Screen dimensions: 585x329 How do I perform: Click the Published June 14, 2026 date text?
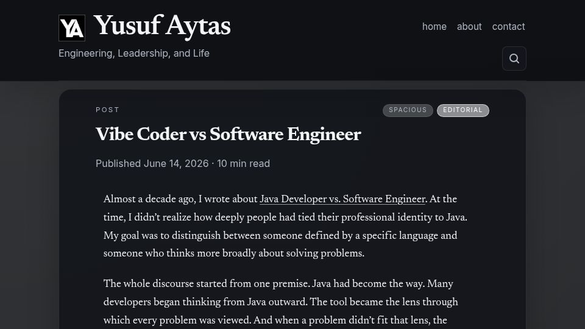[x=152, y=163]
